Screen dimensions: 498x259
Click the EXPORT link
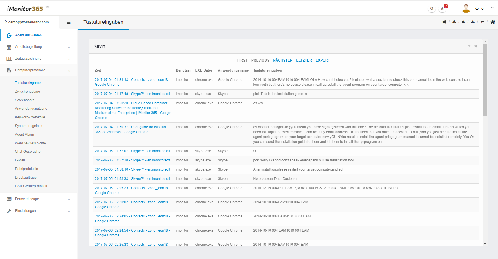[x=323, y=60]
